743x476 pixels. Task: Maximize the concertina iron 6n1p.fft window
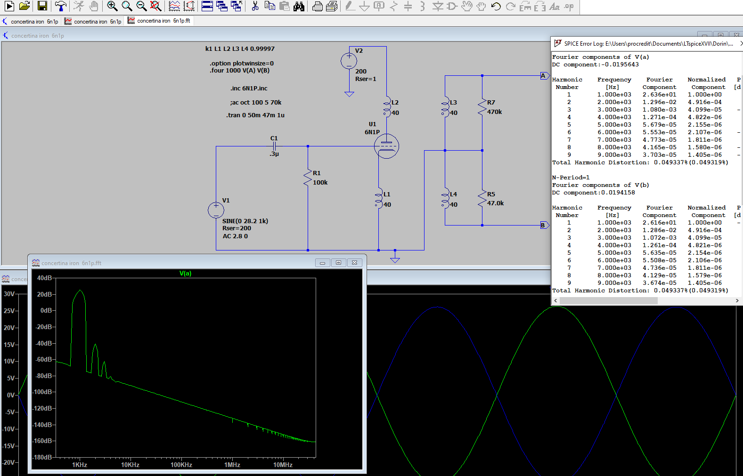coord(339,263)
